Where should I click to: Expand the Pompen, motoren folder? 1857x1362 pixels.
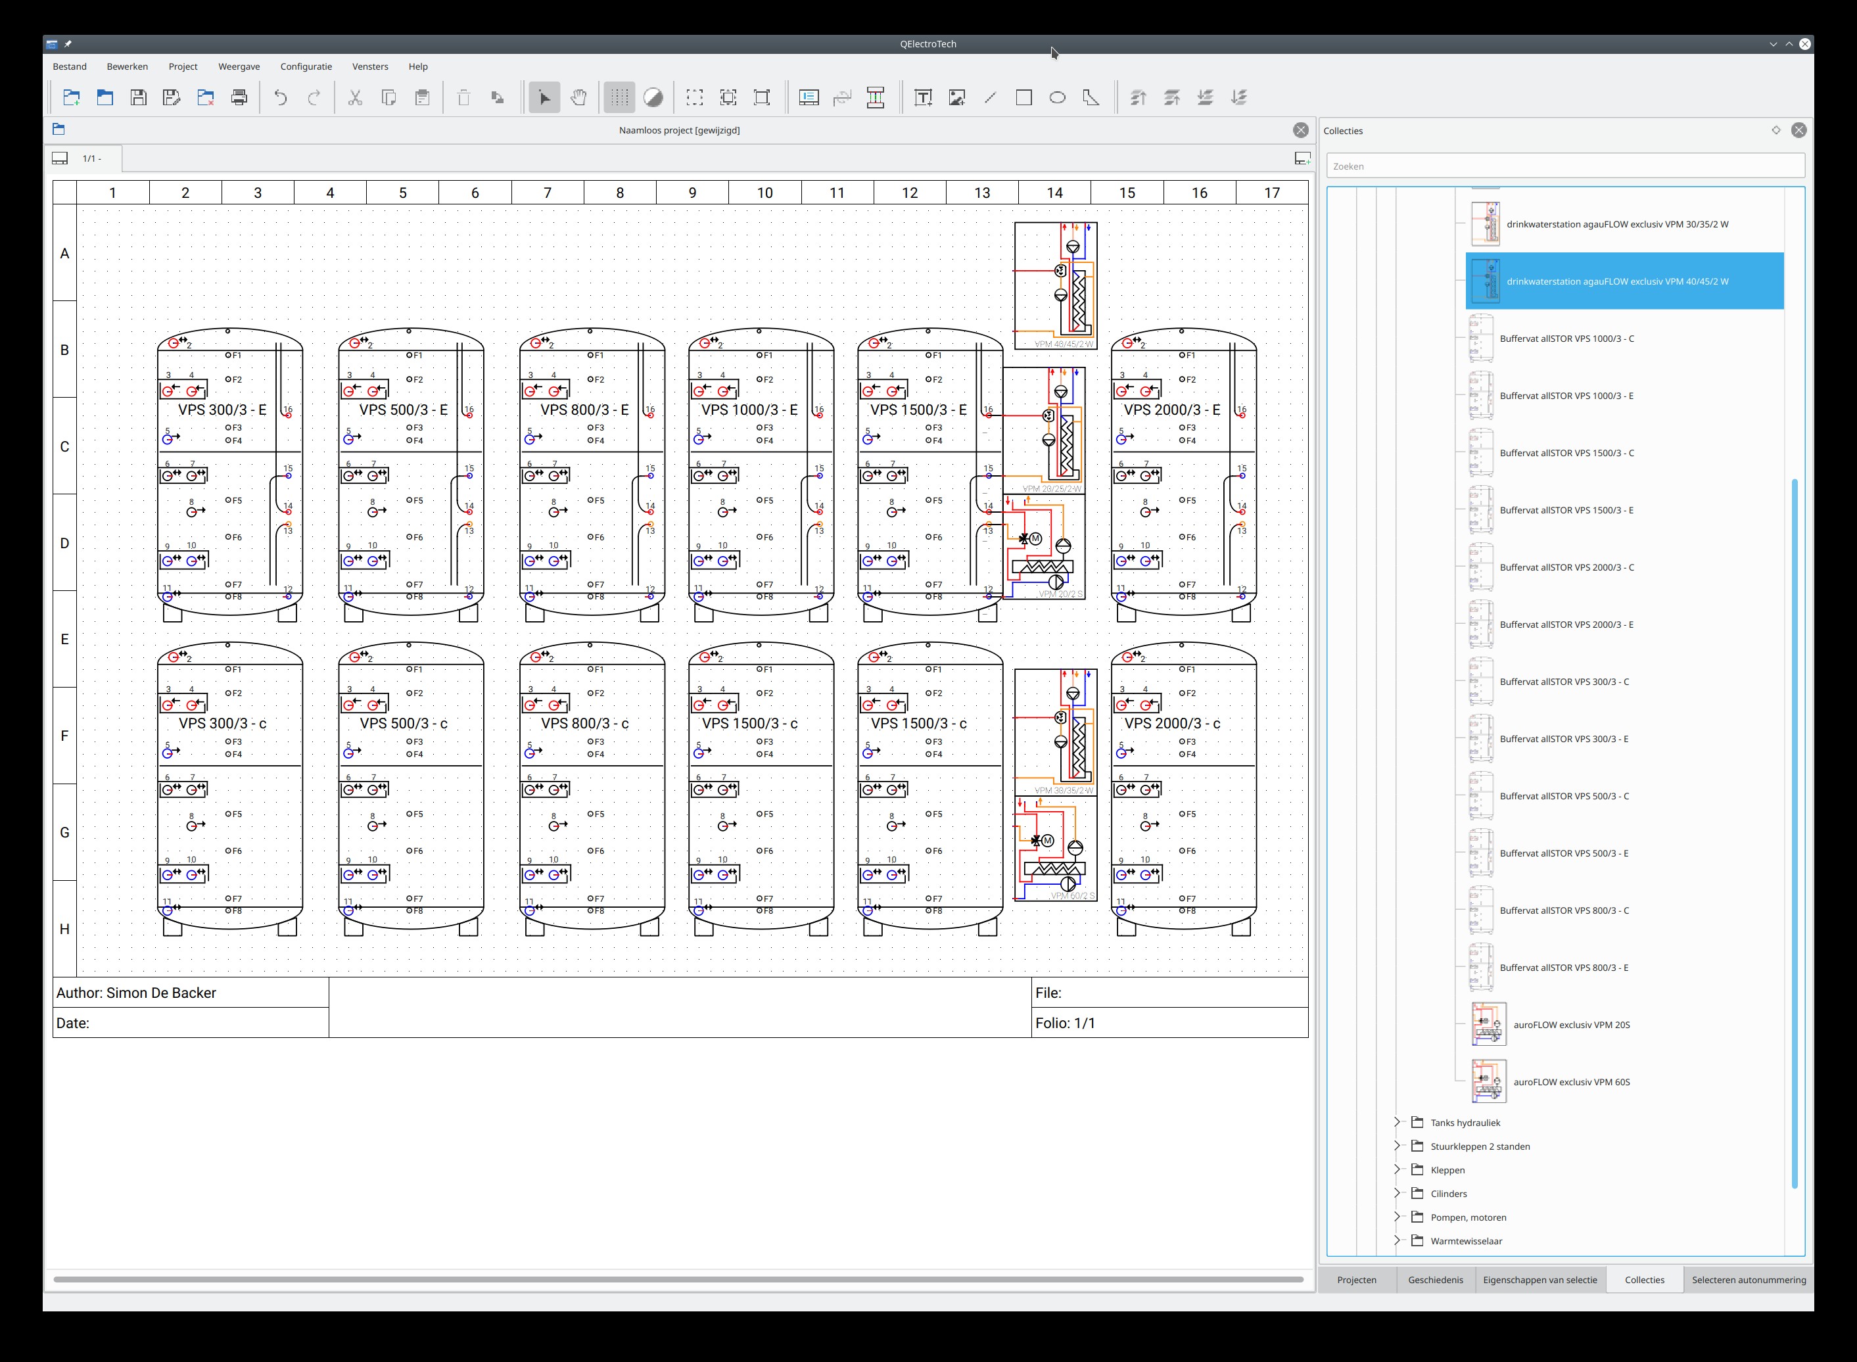(x=1397, y=1217)
